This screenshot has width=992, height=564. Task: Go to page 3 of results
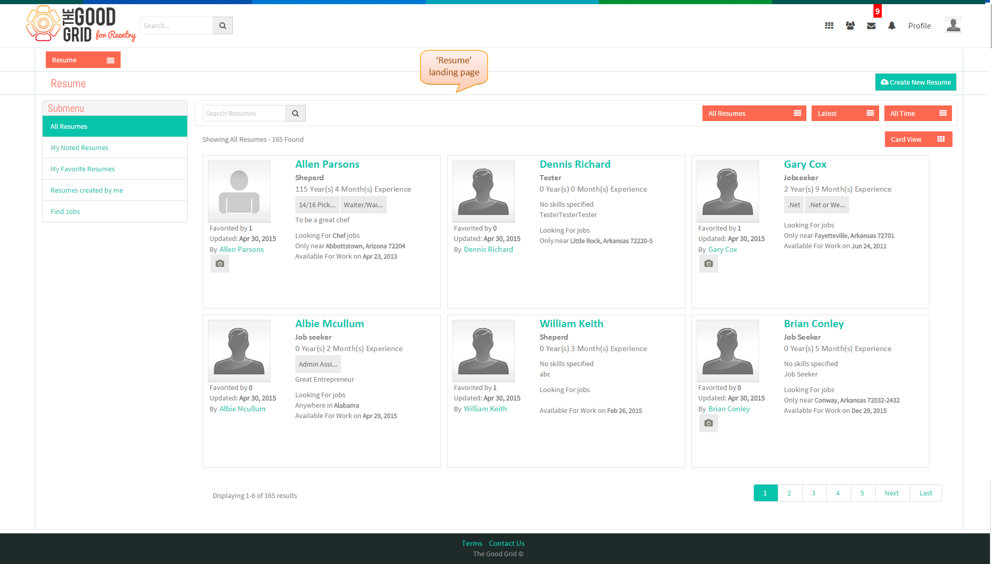(814, 493)
